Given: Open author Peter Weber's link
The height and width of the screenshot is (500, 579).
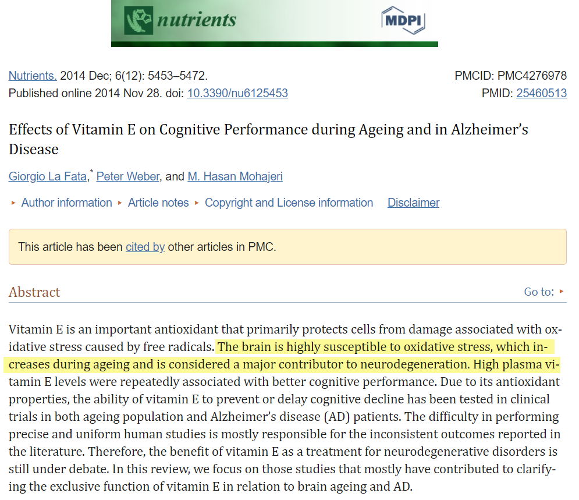Looking at the screenshot, I should click(x=128, y=176).
